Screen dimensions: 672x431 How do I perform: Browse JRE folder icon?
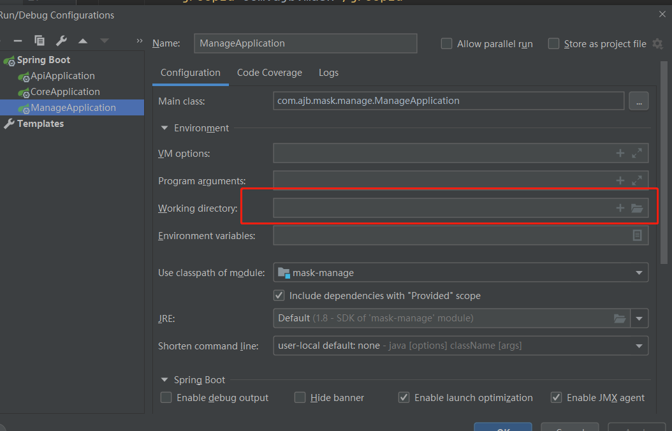tap(620, 318)
